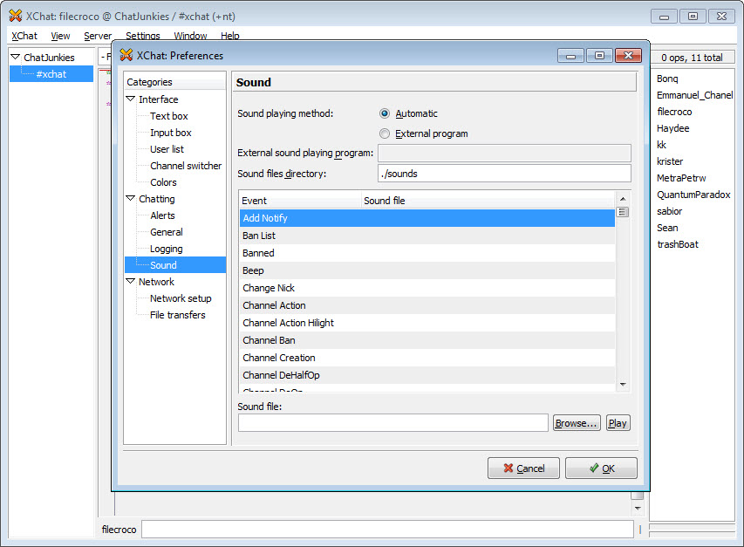Click event list scroll up arrow
This screenshot has height=547, width=744.
(x=623, y=199)
